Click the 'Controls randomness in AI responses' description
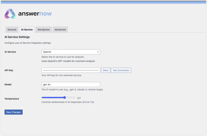 (68, 102)
